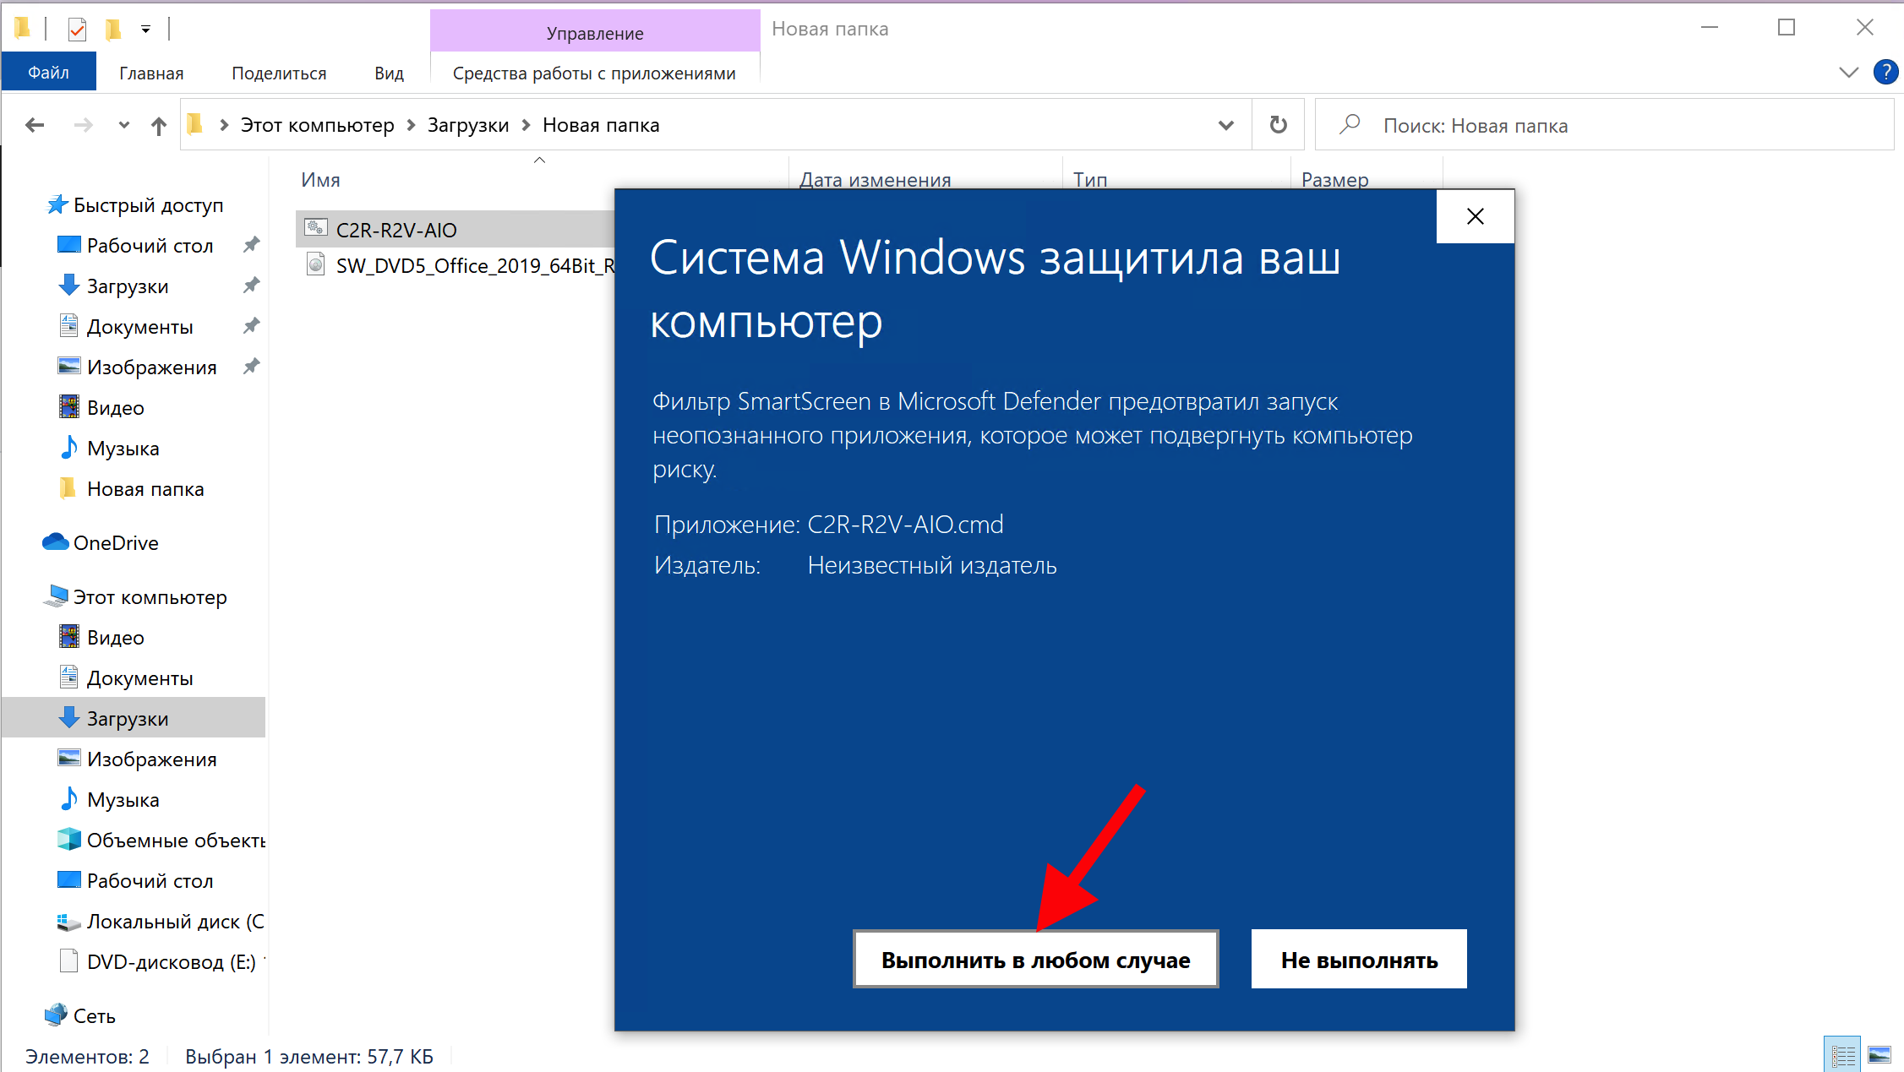Open Видео under quick access

click(115, 408)
